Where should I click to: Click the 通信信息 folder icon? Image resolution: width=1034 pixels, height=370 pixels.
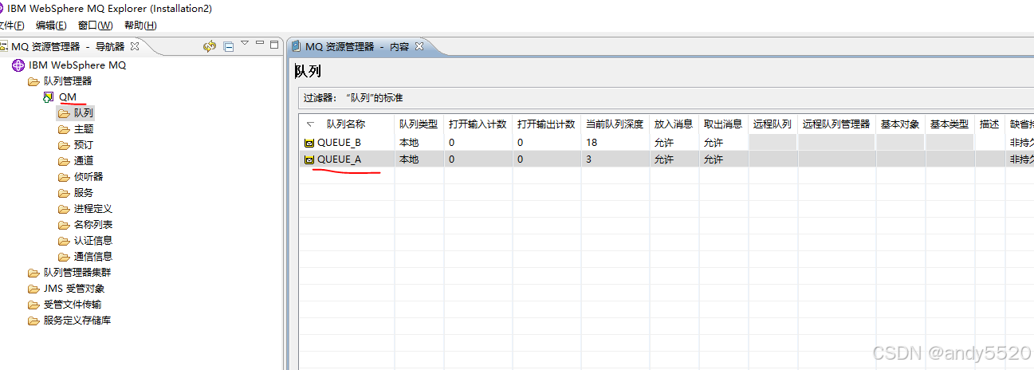tap(64, 257)
